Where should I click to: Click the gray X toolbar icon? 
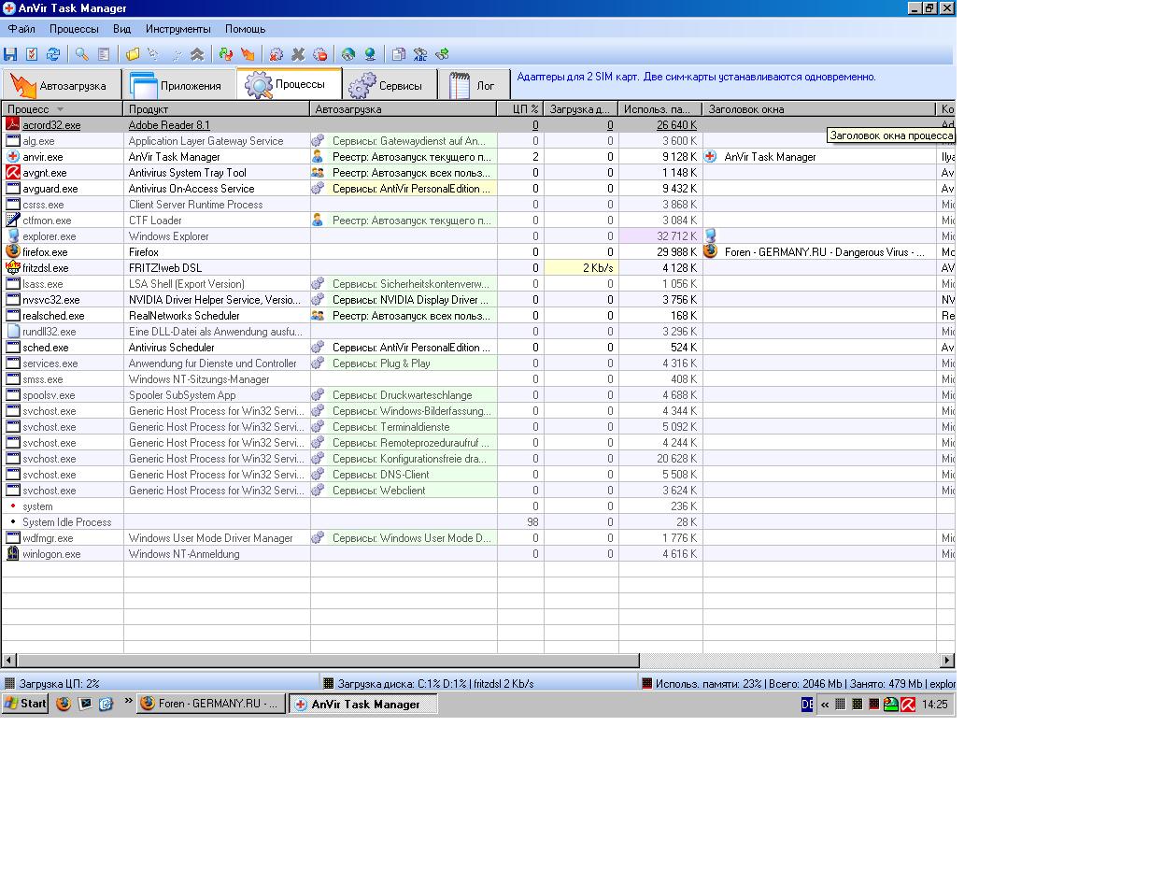coord(298,54)
